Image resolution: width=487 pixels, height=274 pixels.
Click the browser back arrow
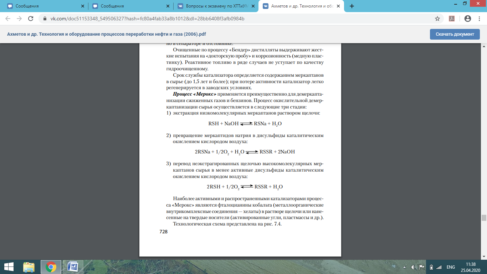click(8, 19)
